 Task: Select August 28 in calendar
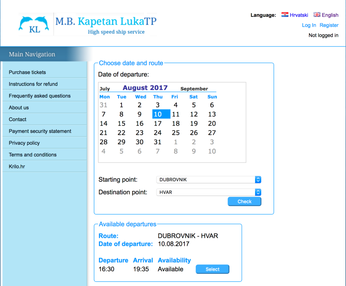coord(103,142)
